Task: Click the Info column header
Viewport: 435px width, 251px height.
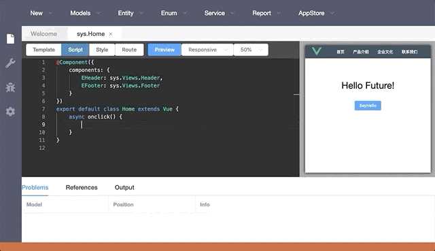Action: (205, 204)
